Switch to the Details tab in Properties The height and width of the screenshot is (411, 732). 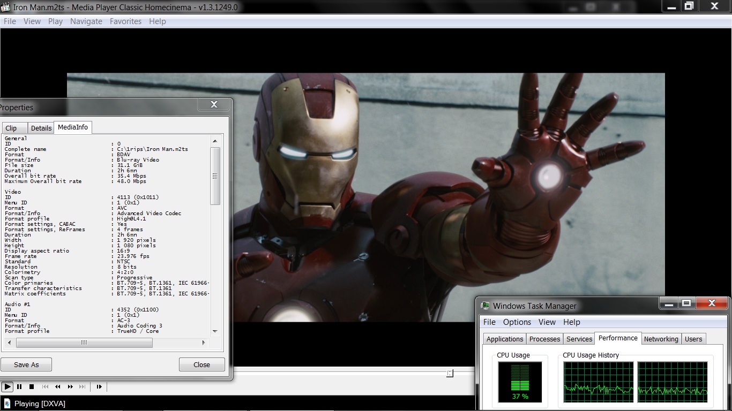pyautogui.click(x=41, y=128)
